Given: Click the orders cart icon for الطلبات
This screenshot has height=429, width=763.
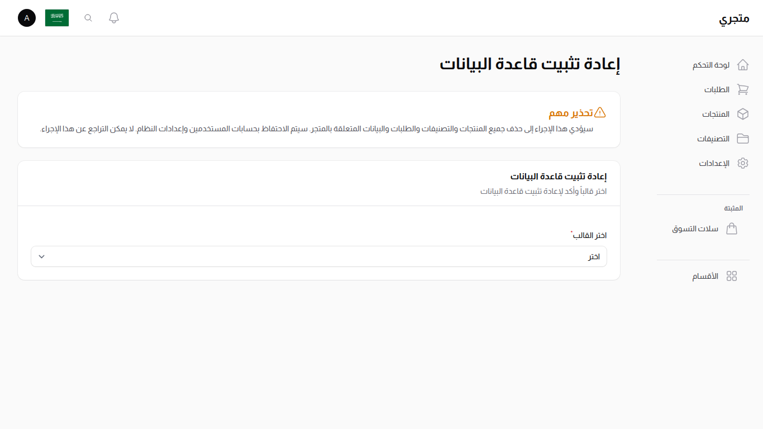Looking at the screenshot, I should 743,89.
